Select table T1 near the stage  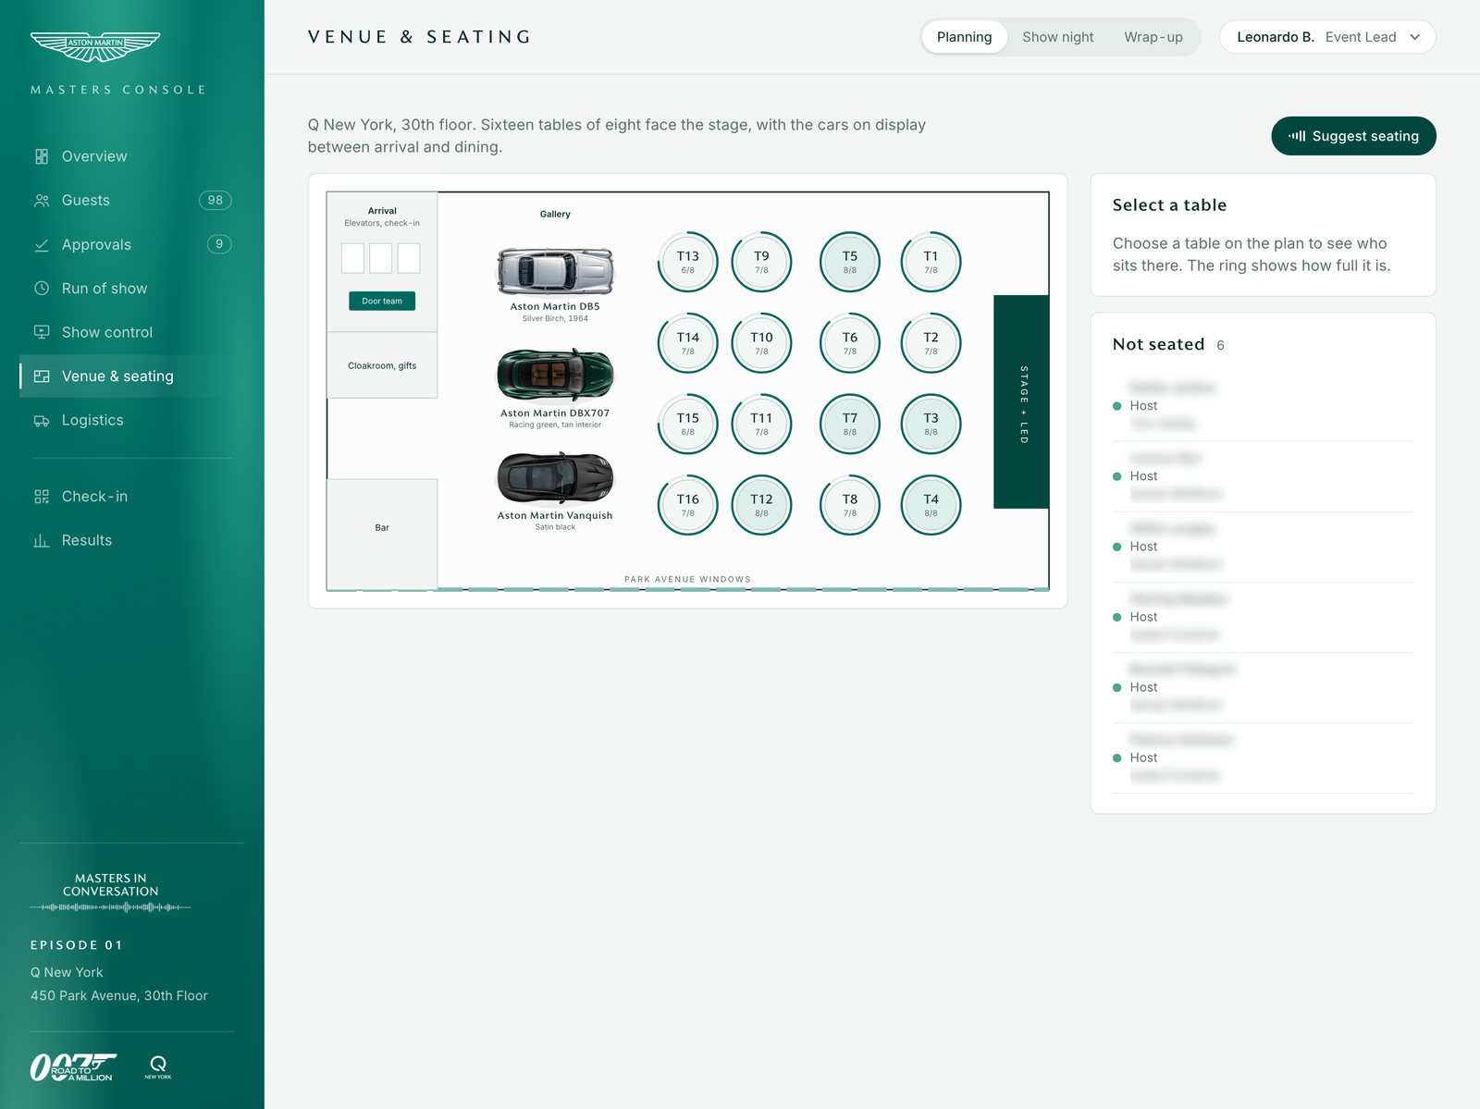(x=931, y=262)
